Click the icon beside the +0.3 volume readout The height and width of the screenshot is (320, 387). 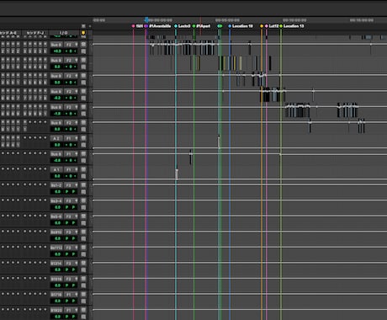[83, 51]
